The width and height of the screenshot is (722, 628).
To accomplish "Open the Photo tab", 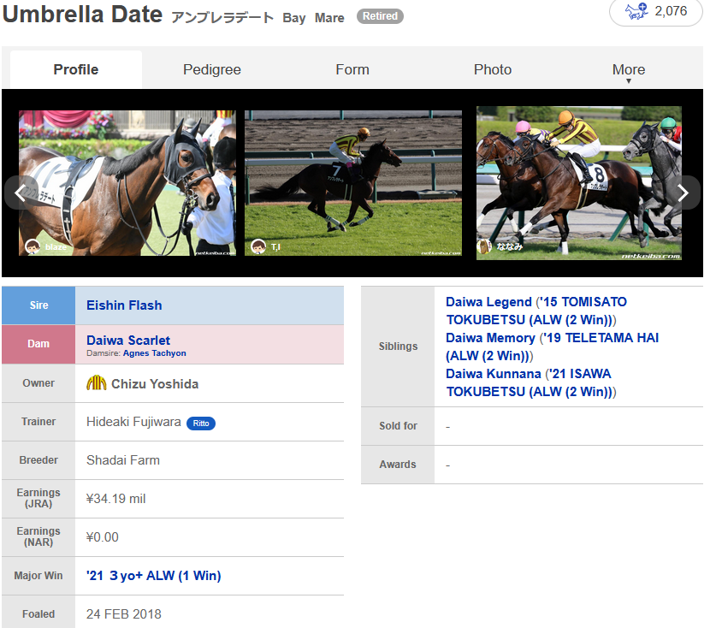I will (x=493, y=69).
